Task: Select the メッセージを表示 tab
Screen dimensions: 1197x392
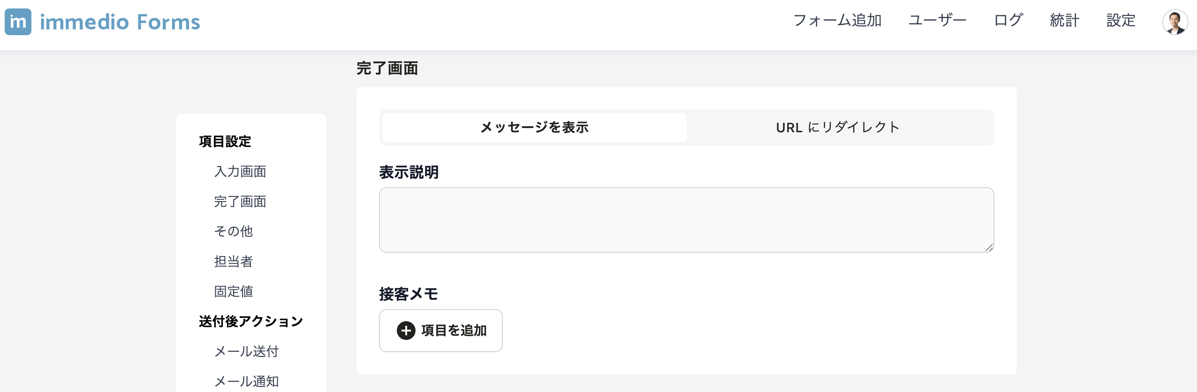Action: 534,128
